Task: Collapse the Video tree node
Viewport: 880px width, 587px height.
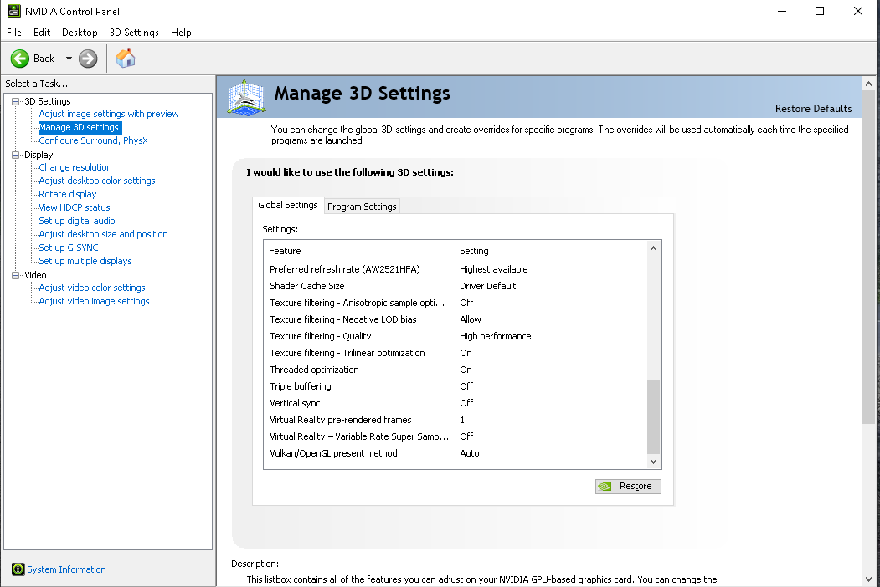Action: [x=15, y=275]
